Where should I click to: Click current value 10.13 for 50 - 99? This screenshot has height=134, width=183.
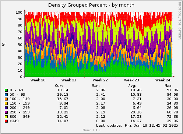[63, 95]
